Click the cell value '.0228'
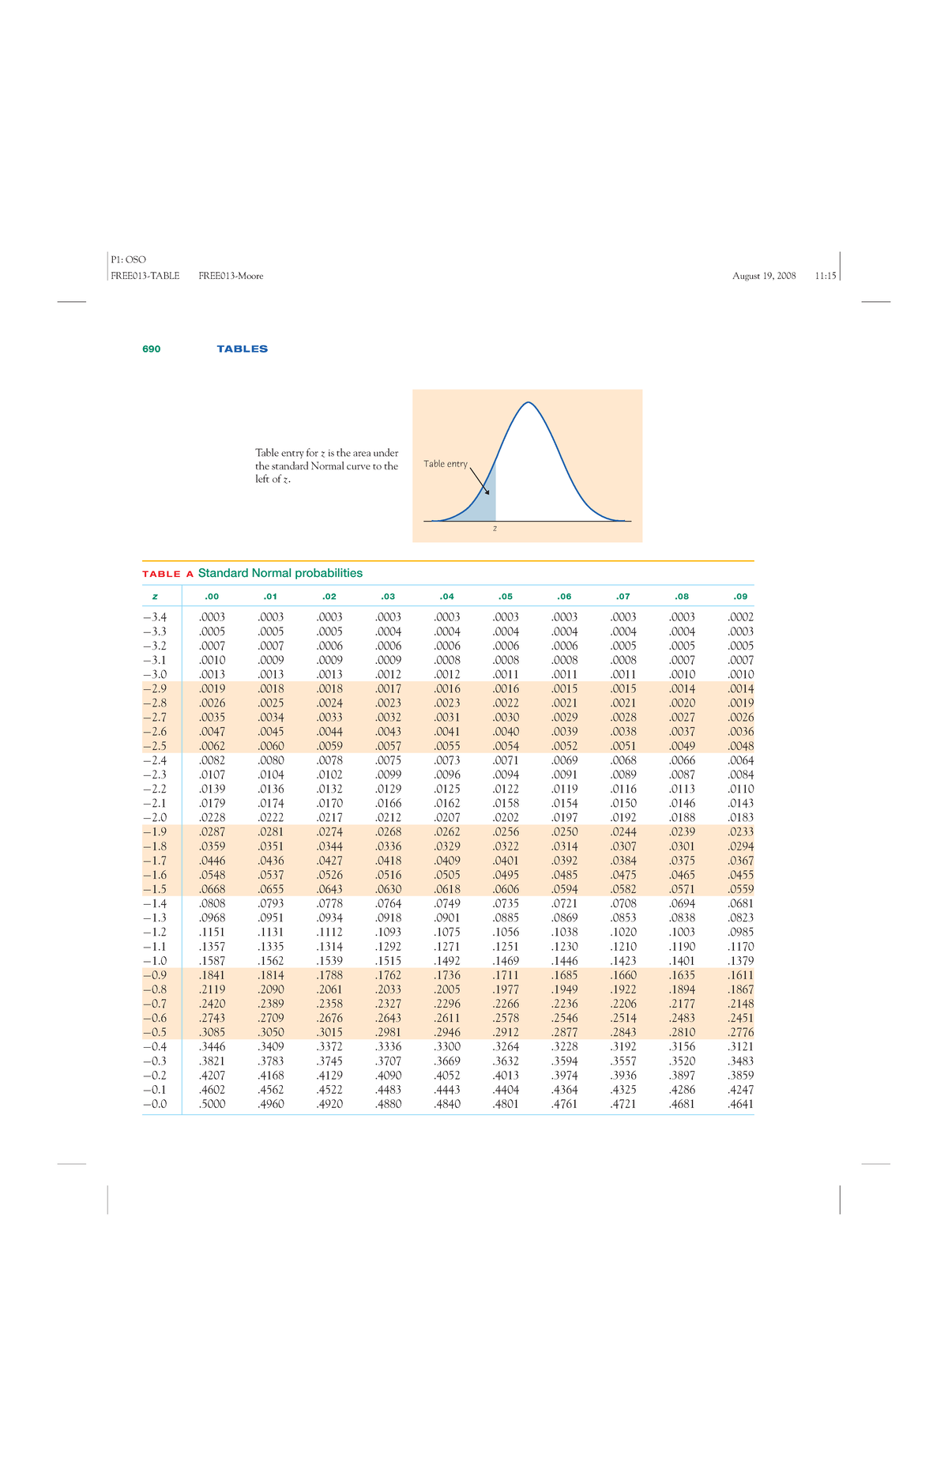Viewport: 948px width, 1466px height. click(212, 818)
